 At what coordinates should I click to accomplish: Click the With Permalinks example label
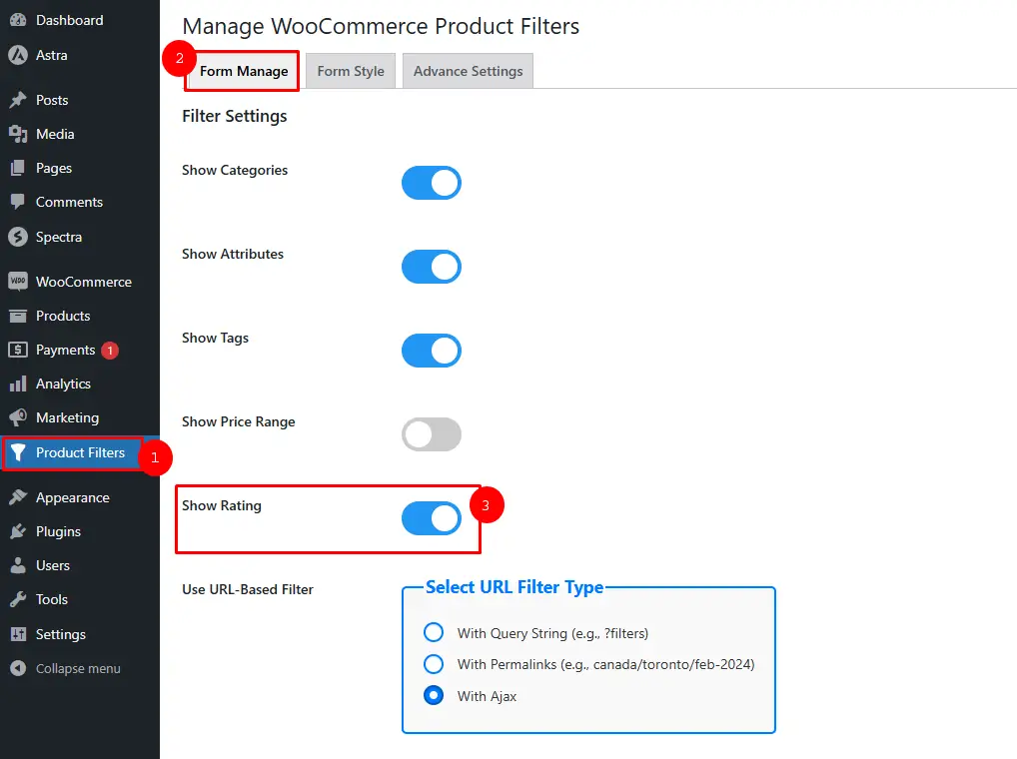point(605,664)
